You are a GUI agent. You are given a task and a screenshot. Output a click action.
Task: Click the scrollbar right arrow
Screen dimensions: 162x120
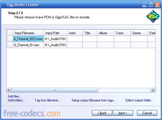click(153, 90)
